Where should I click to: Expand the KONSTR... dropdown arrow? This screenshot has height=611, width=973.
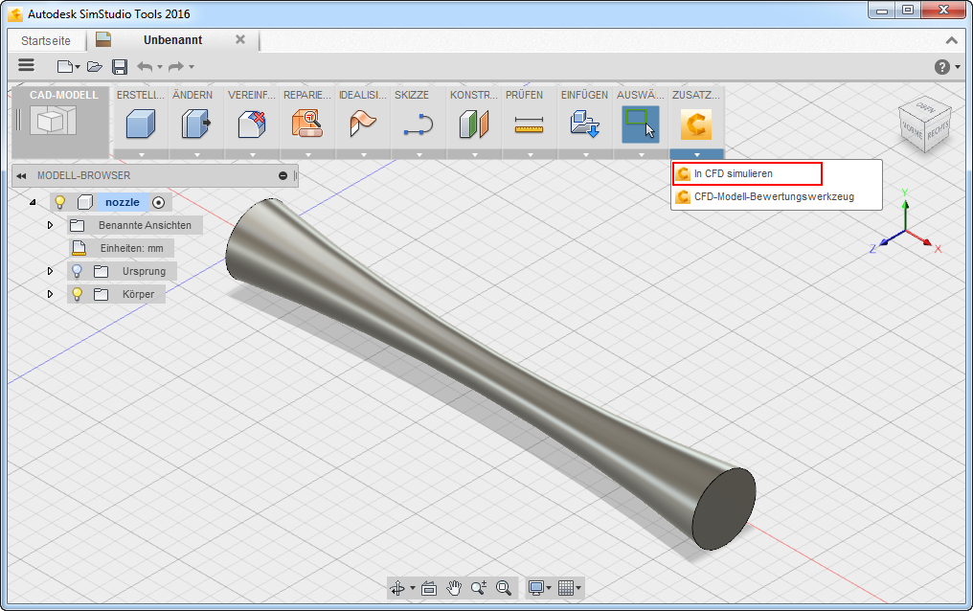click(475, 154)
